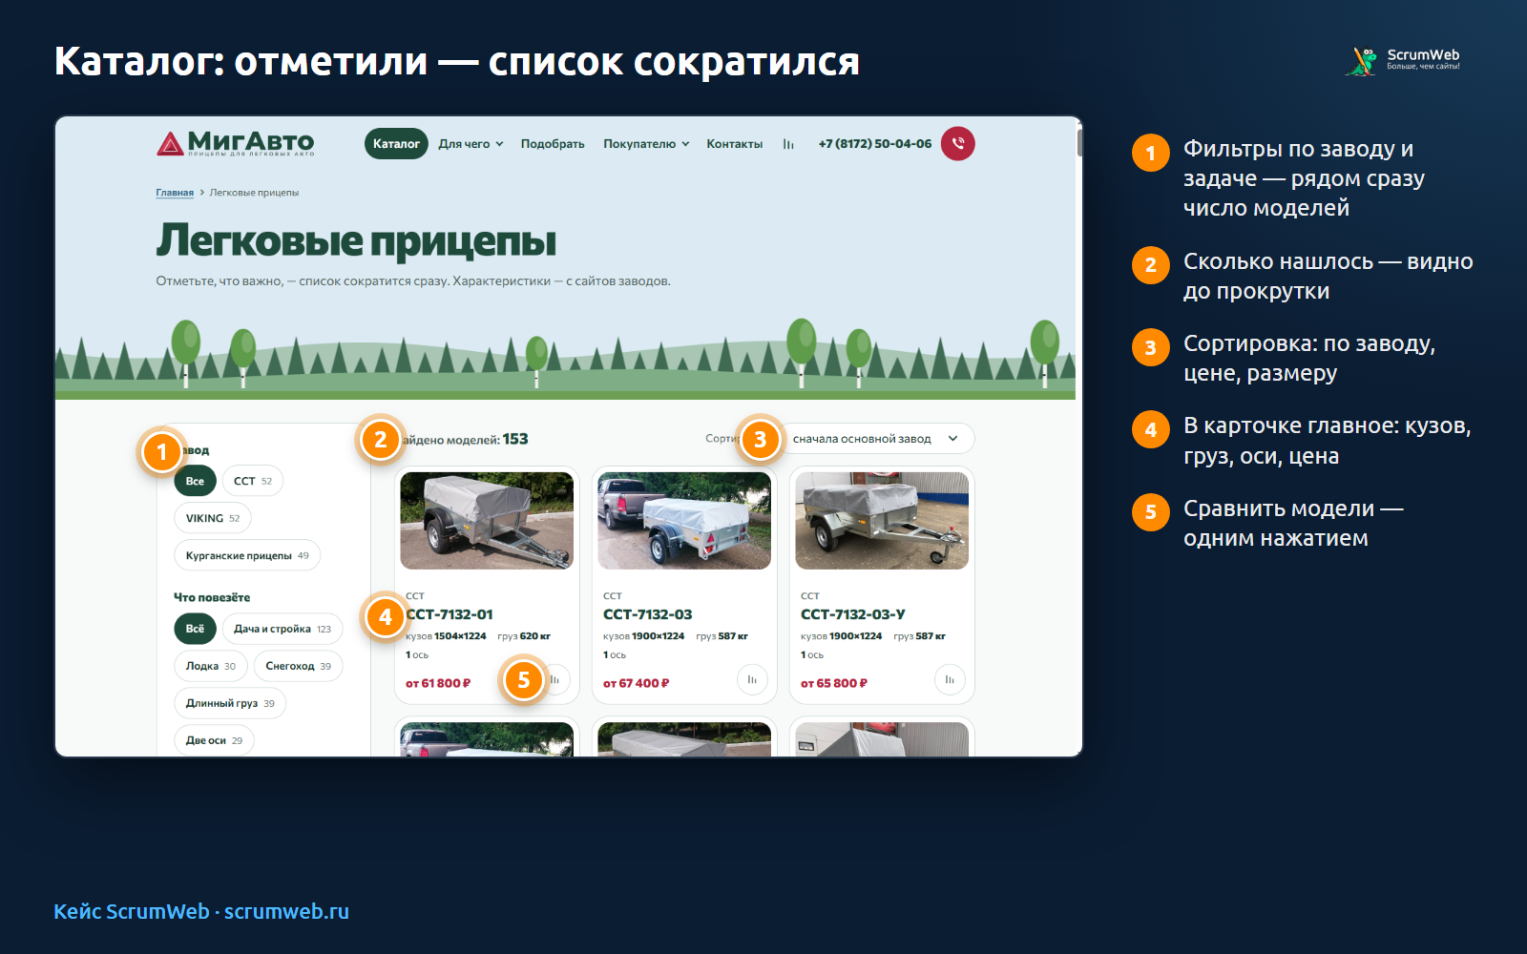Select the Всё cargo filter chip
This screenshot has width=1527, height=954.
195,629
